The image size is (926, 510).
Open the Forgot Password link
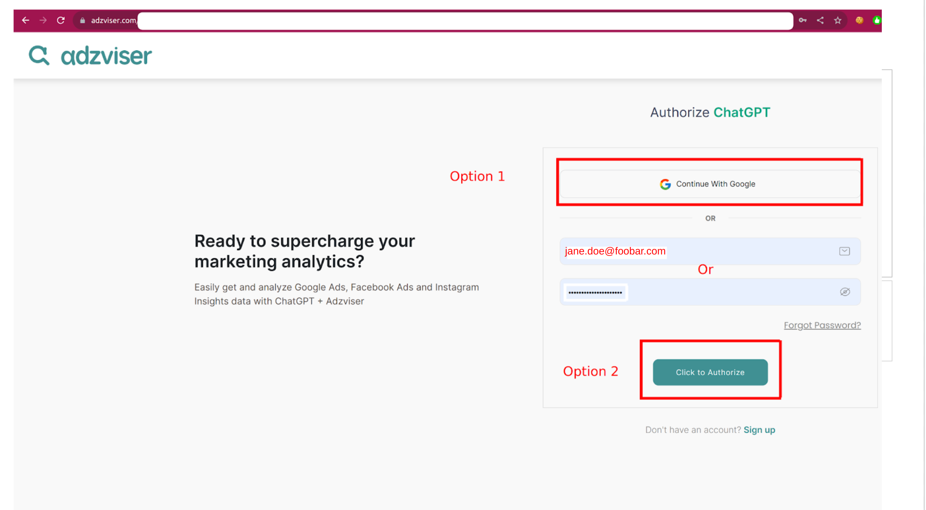822,325
